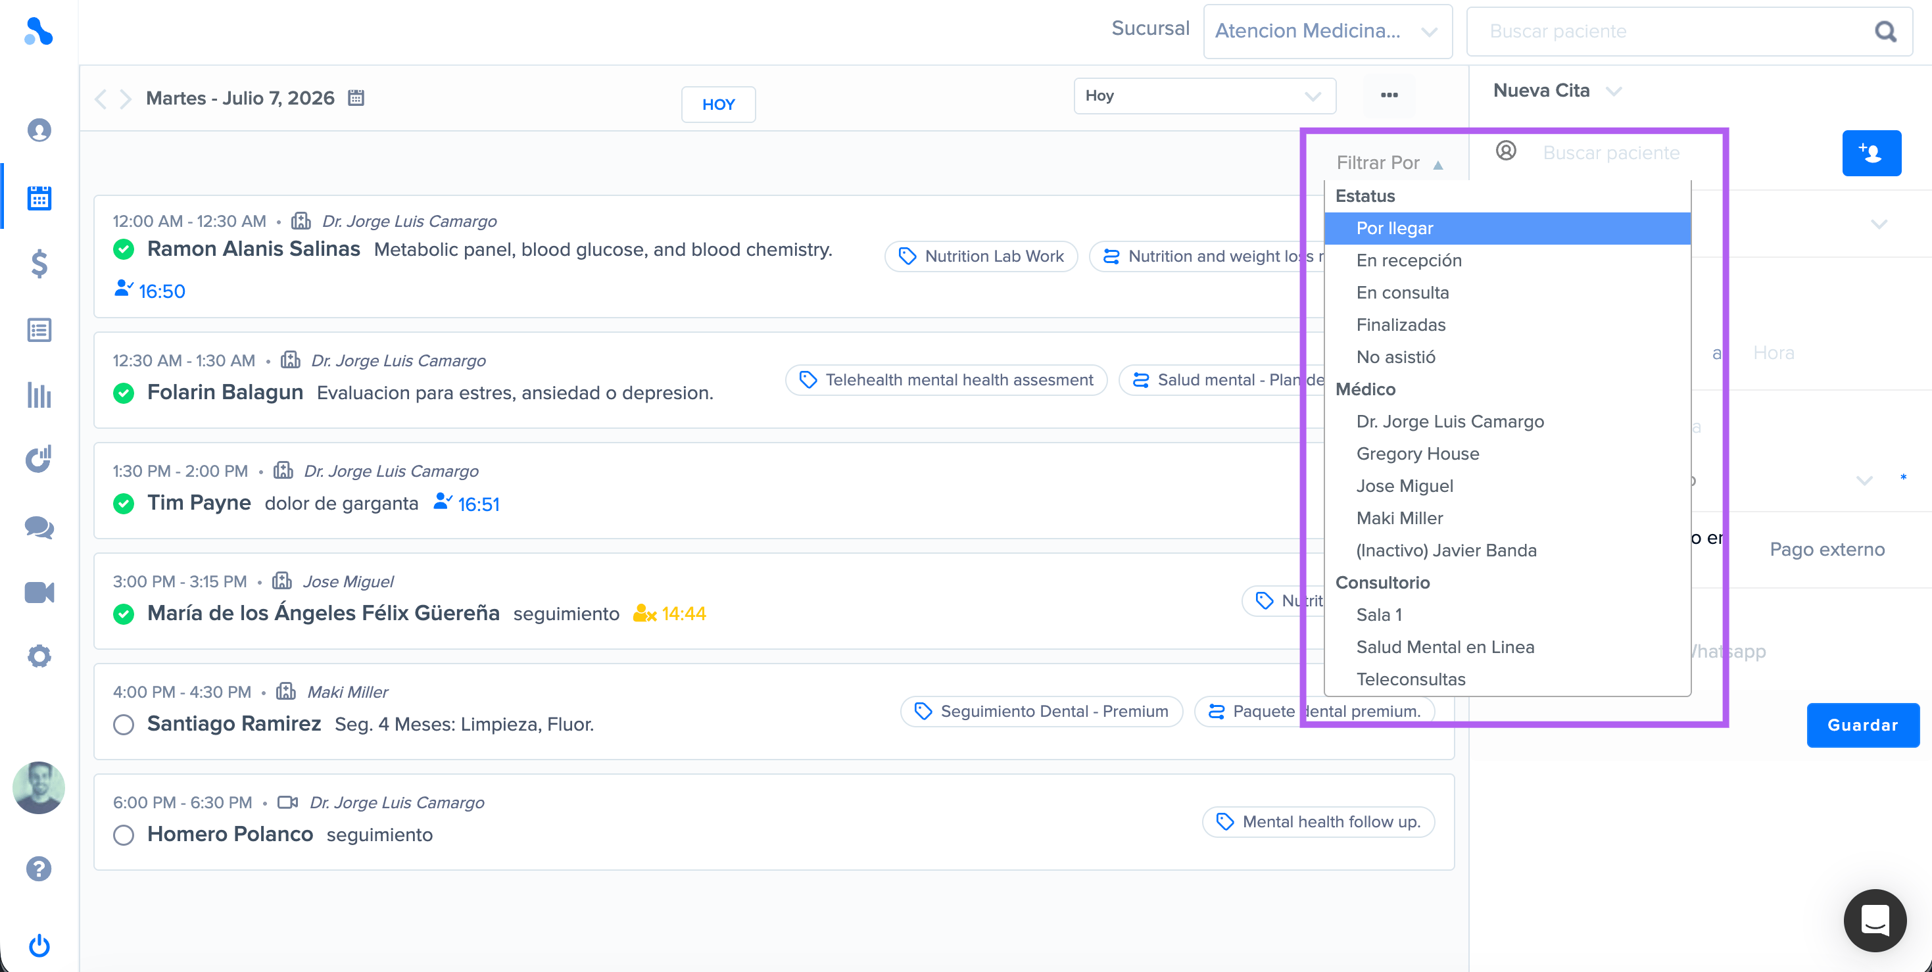Click the app logo at the sidebar top
1932x972 pixels.
click(x=38, y=32)
